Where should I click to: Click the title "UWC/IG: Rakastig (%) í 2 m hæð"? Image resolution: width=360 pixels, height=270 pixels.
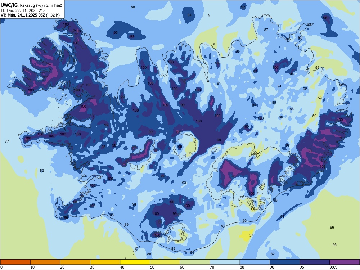pyautogui.click(x=31, y=5)
